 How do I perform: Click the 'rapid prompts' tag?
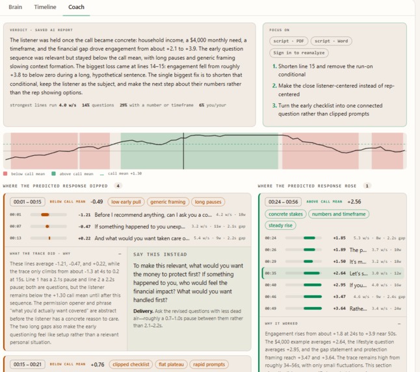[209, 364]
